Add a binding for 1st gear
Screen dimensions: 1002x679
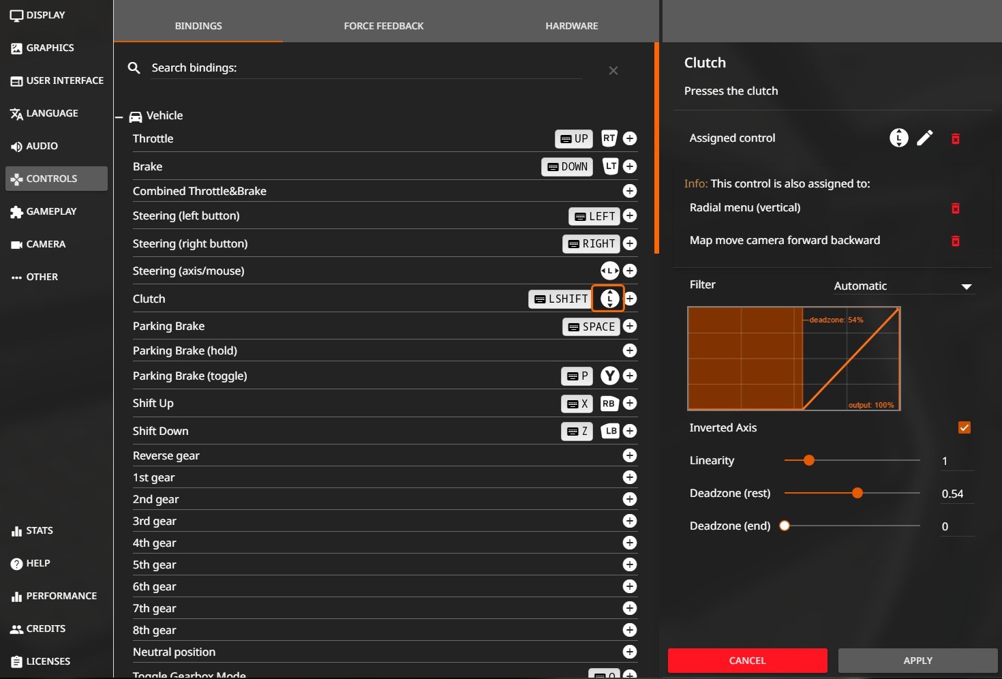pyautogui.click(x=630, y=477)
